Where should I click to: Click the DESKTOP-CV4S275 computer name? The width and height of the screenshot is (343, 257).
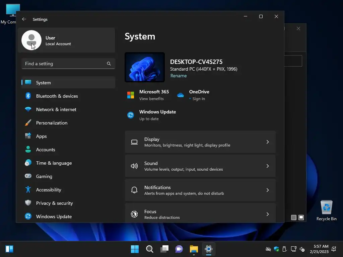pyautogui.click(x=196, y=62)
